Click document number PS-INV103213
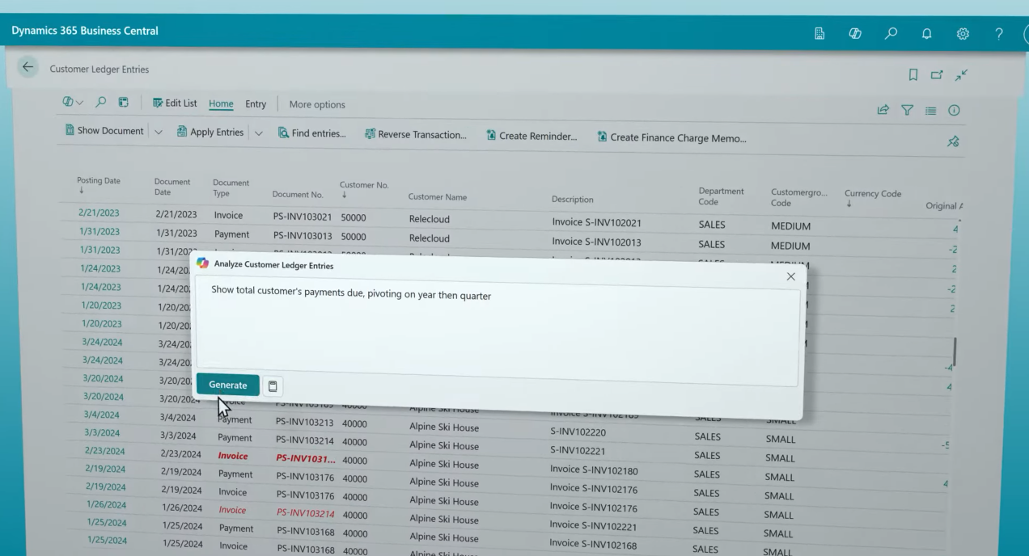 306,423
